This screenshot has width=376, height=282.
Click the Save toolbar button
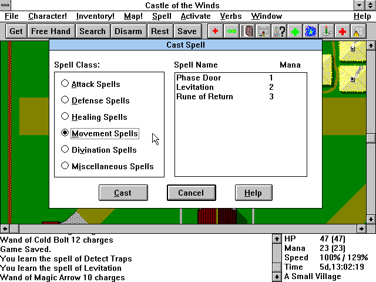(187, 31)
